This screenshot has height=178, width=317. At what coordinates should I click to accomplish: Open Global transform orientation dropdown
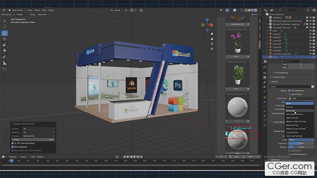coord(117,10)
